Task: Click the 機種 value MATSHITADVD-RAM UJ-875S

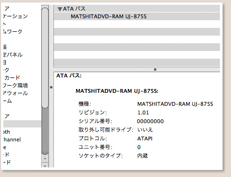Action: coord(175,104)
